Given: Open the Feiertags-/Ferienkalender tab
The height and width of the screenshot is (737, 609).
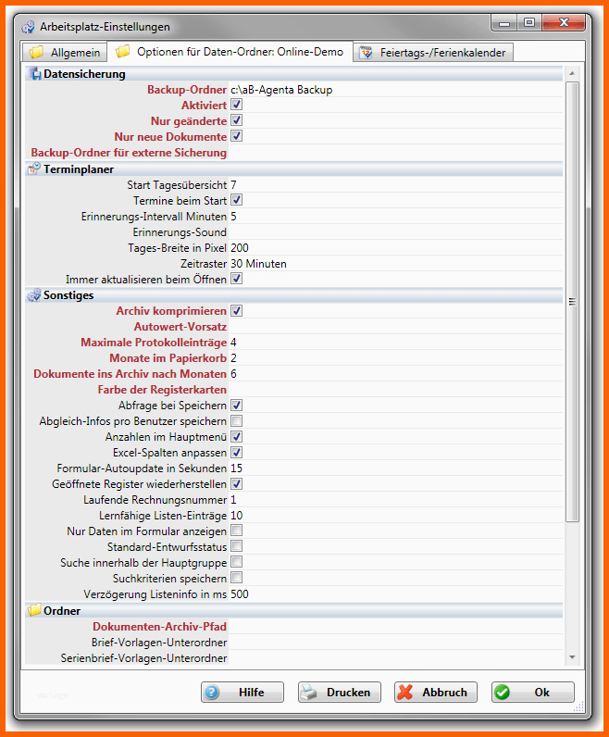Looking at the screenshot, I should (x=434, y=53).
